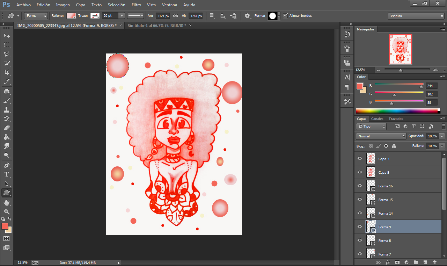The height and width of the screenshot is (266, 447).
Task: Create a new layer
Action: [425, 262]
